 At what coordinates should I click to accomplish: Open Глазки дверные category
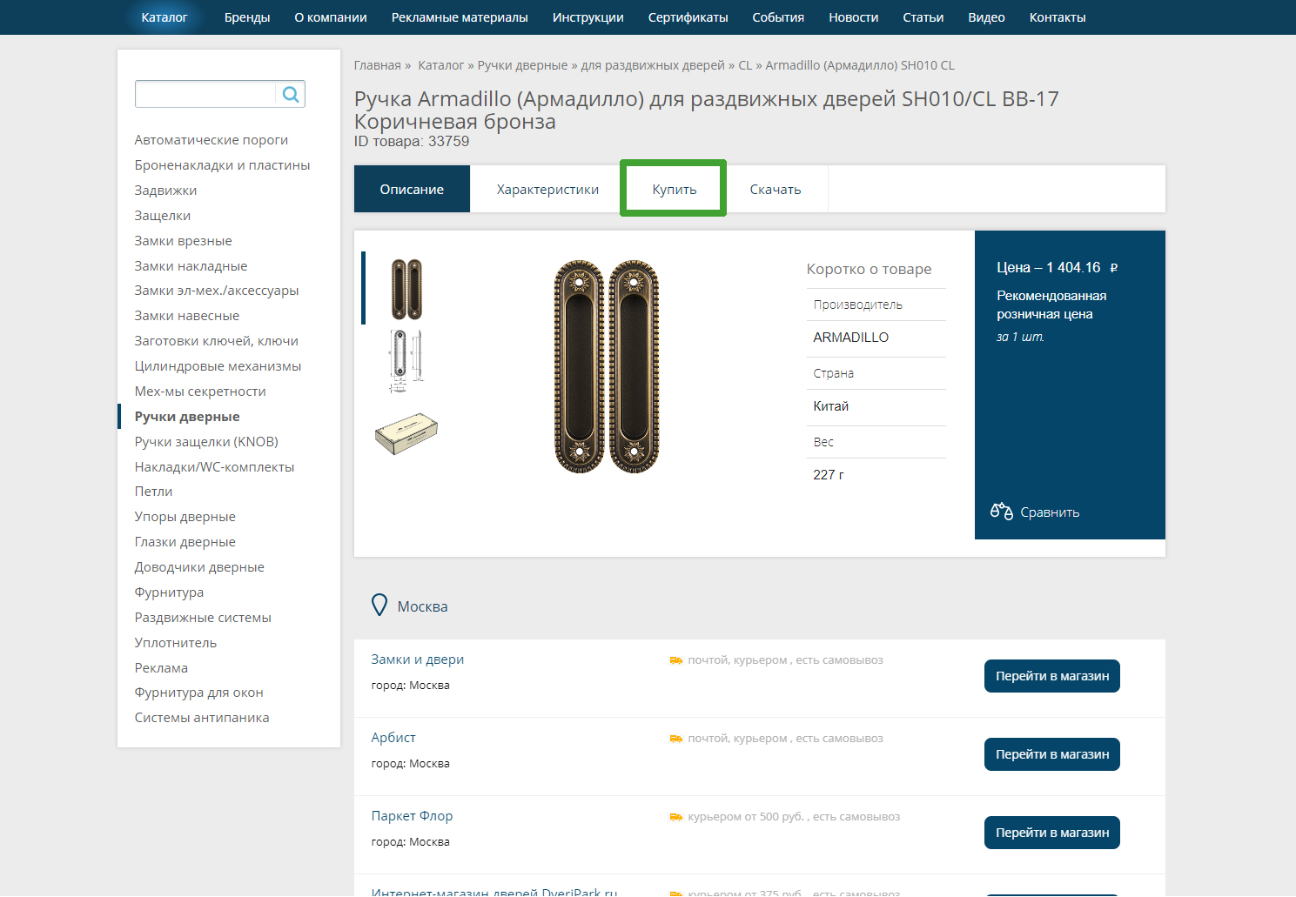185,542
